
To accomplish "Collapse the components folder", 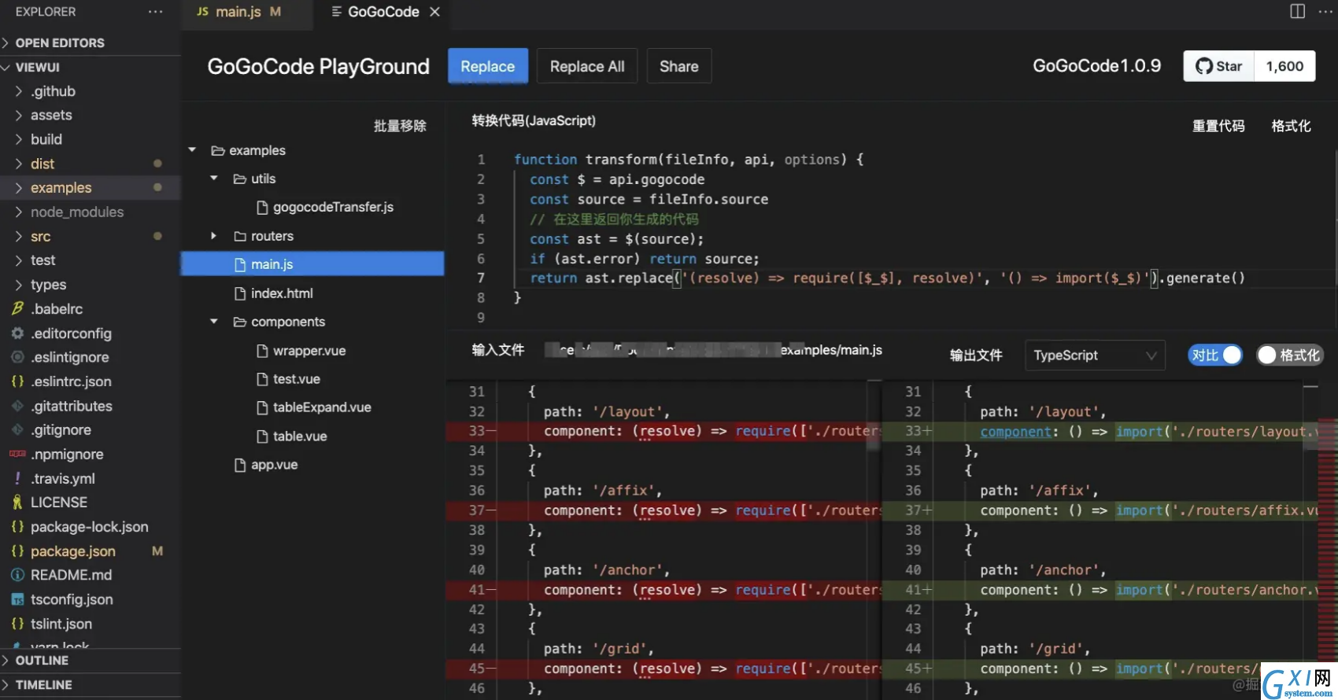I will point(214,322).
